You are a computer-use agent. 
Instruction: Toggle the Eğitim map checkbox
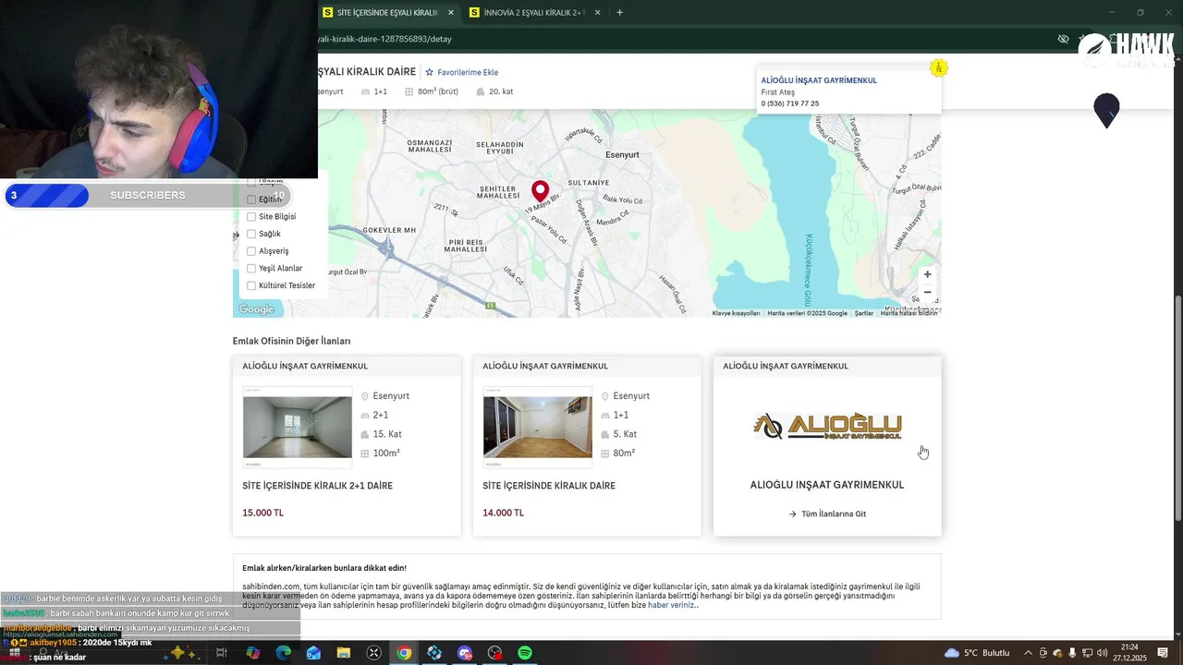tap(250, 199)
